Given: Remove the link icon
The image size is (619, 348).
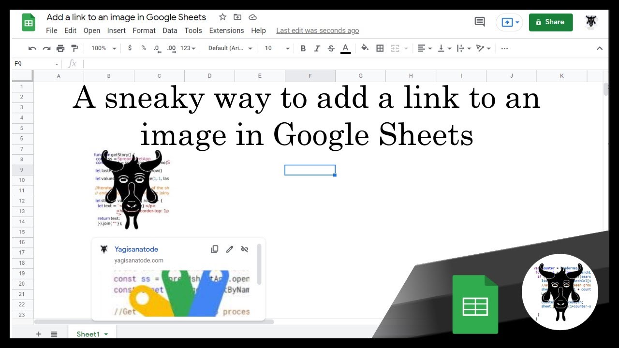Looking at the screenshot, I should 245,249.
